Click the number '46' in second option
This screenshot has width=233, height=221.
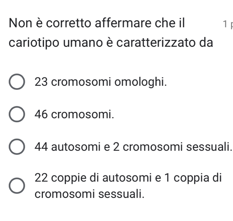42,114
